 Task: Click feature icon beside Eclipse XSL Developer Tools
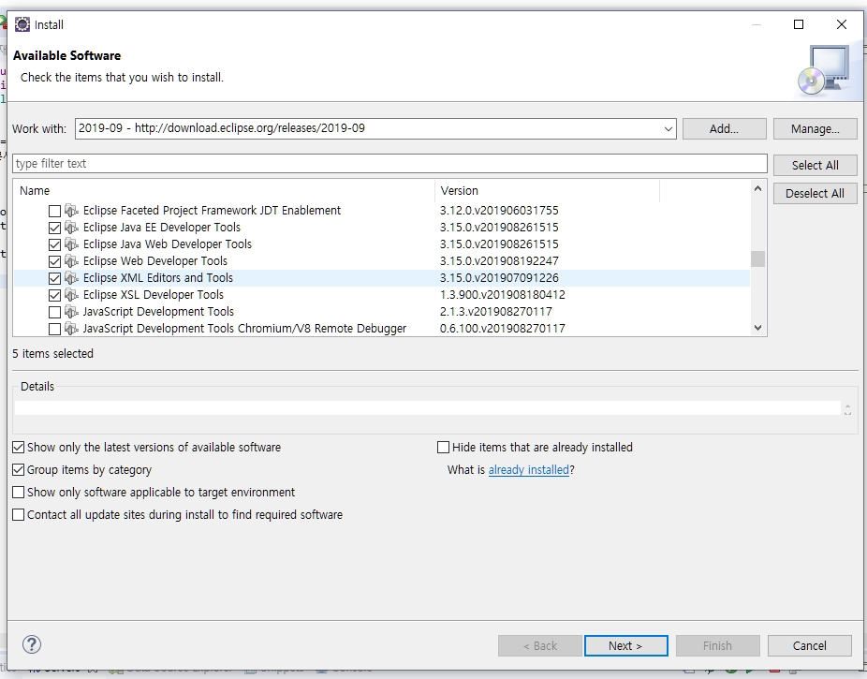71,295
